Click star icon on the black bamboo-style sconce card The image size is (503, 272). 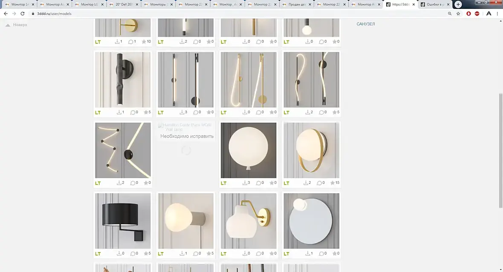[146, 112]
